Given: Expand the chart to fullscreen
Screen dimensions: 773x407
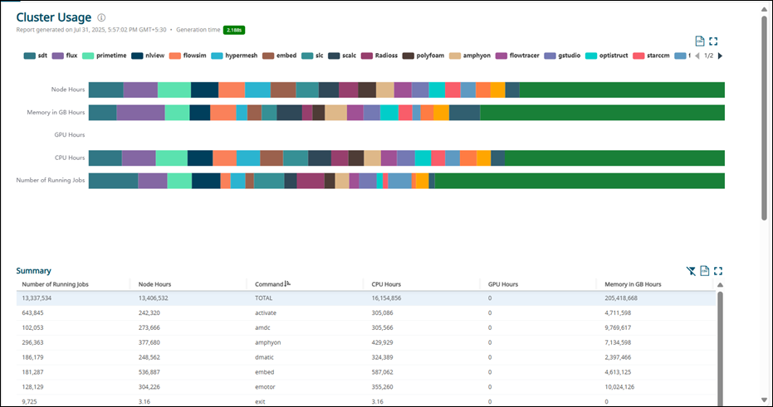Looking at the screenshot, I should (x=713, y=41).
